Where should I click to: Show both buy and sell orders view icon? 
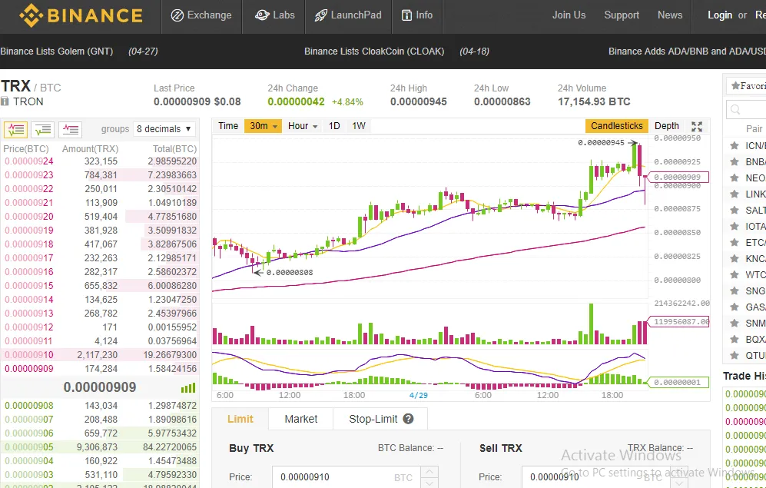click(15, 129)
